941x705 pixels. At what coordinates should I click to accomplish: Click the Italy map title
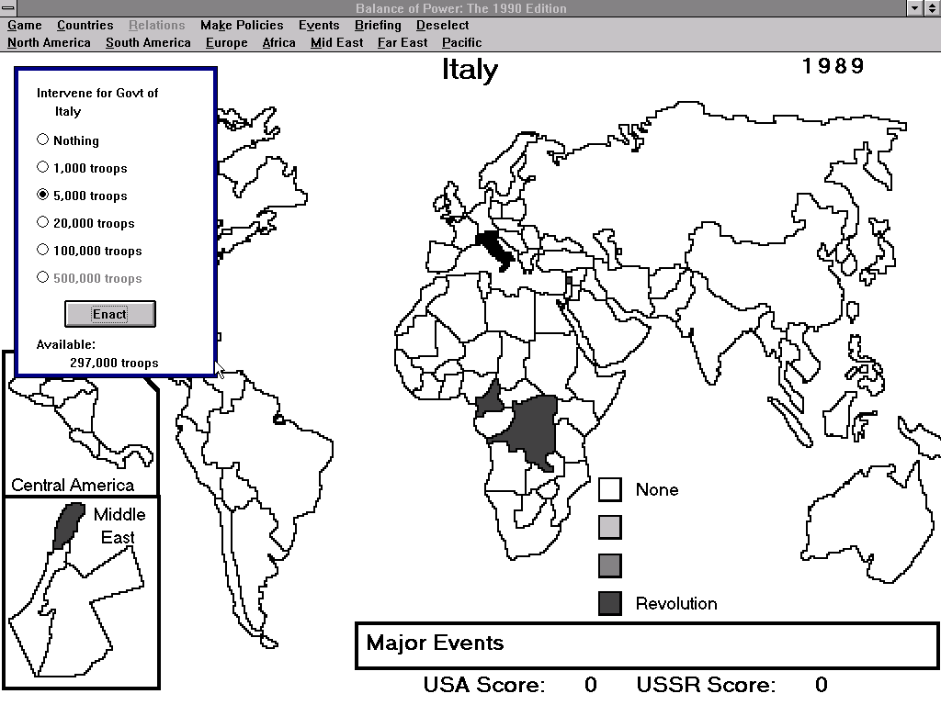coord(470,70)
